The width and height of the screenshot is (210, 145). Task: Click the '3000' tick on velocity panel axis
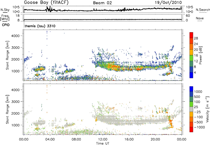pyautogui.click(x=15, y=102)
